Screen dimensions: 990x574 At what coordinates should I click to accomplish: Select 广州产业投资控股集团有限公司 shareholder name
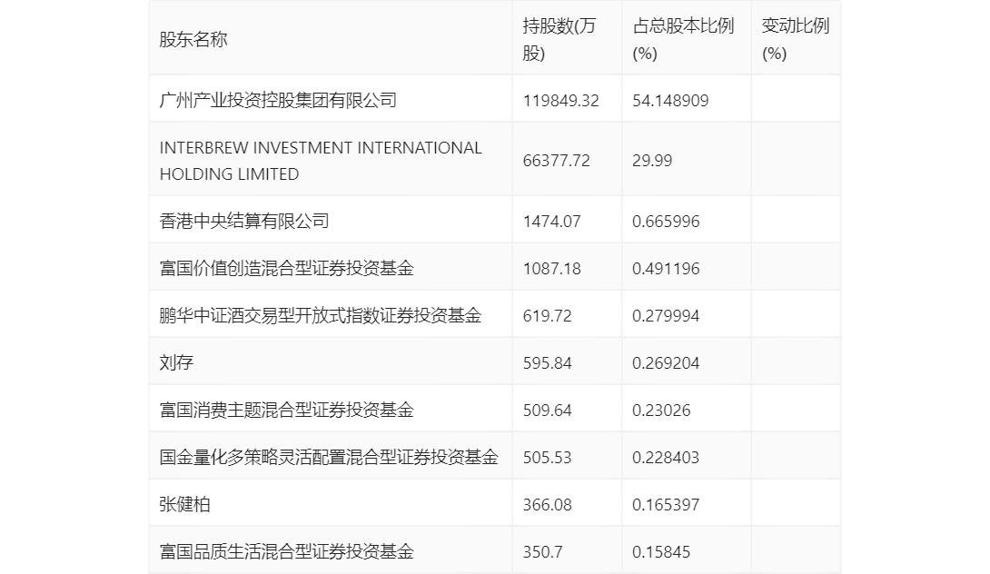(278, 101)
